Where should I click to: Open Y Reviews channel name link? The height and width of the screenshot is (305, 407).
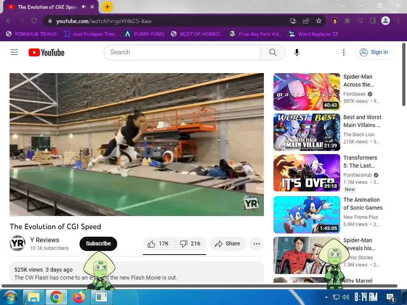coord(45,240)
